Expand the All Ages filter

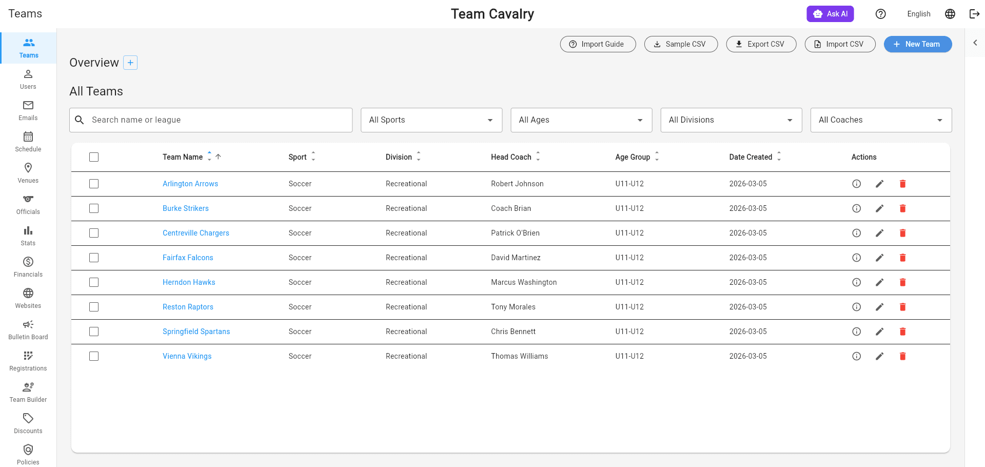click(x=581, y=120)
